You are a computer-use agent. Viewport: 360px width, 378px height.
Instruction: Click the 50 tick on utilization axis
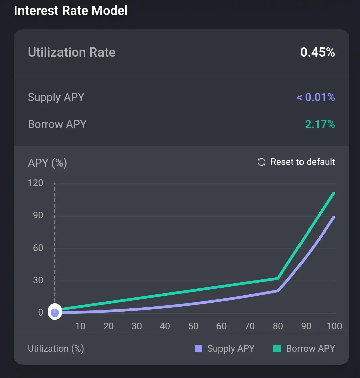click(x=193, y=326)
